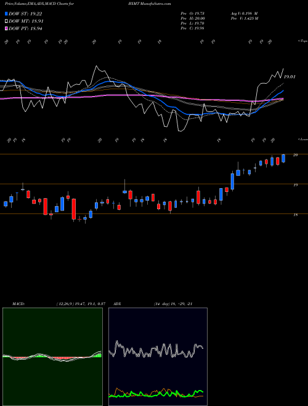This screenshot has height=406, width=308.
Task: Click the 'BXMT MunafaSutra.com' title text
Action: click(149, 4)
